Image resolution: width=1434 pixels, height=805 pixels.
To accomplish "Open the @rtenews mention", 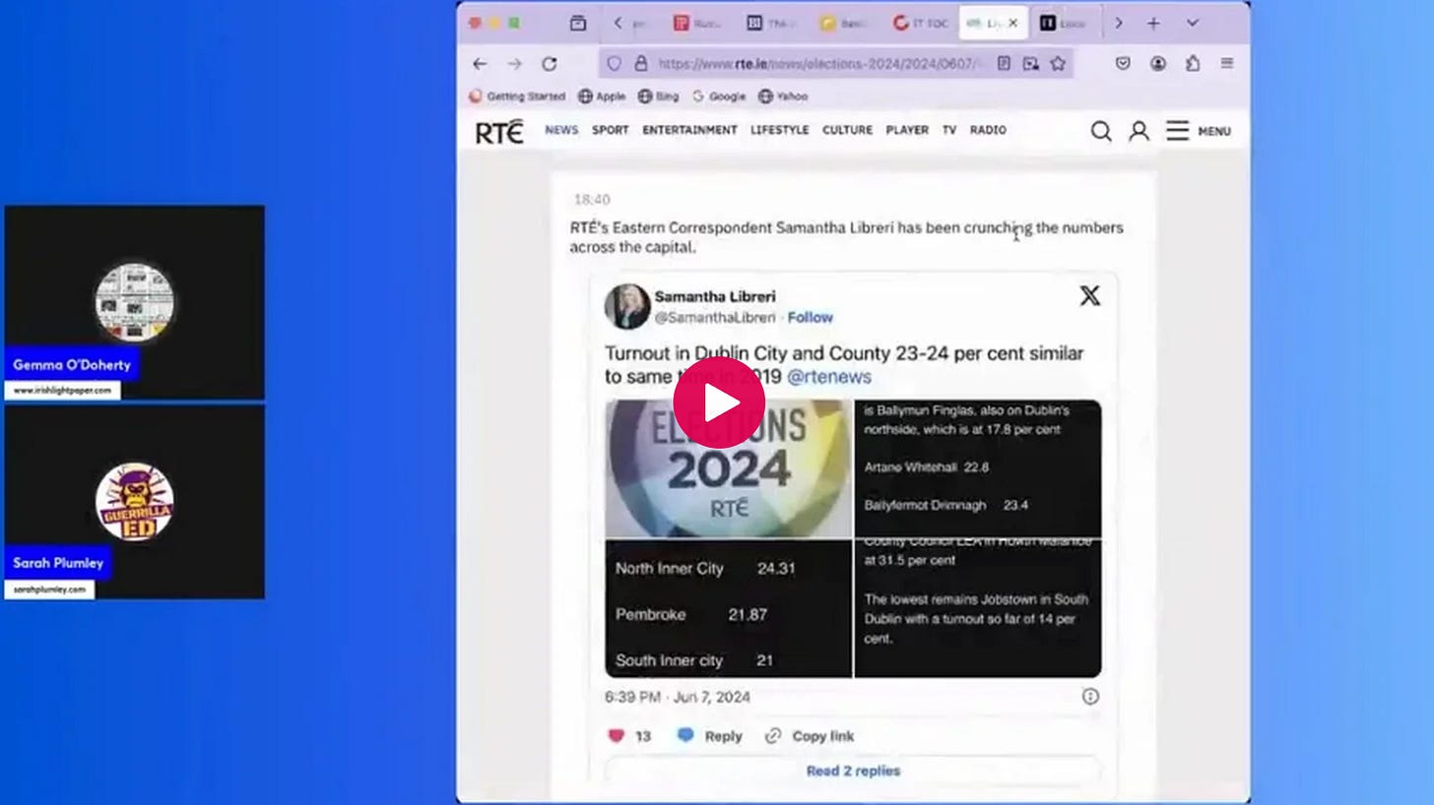I will coord(829,377).
